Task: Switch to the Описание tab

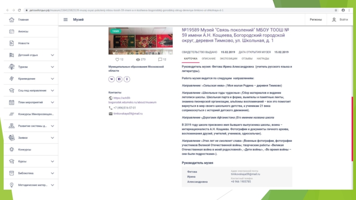Action: click(208, 59)
